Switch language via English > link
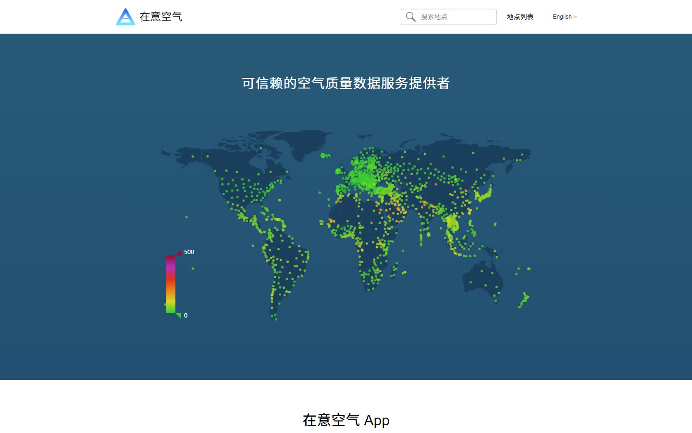The height and width of the screenshot is (433, 692). click(564, 17)
